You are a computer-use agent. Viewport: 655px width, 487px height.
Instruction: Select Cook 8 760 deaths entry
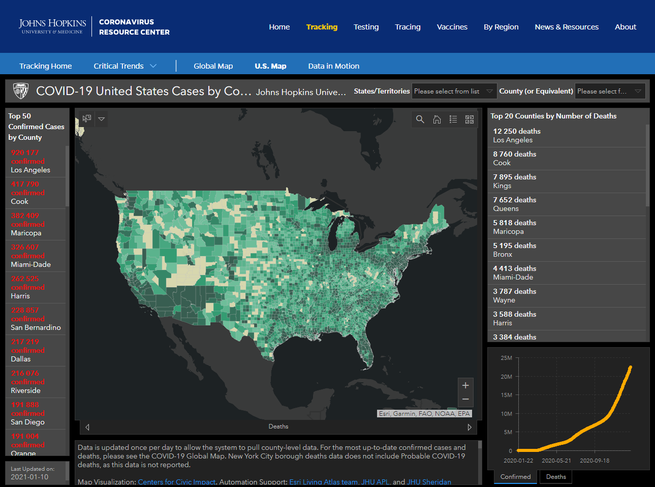tap(567, 159)
